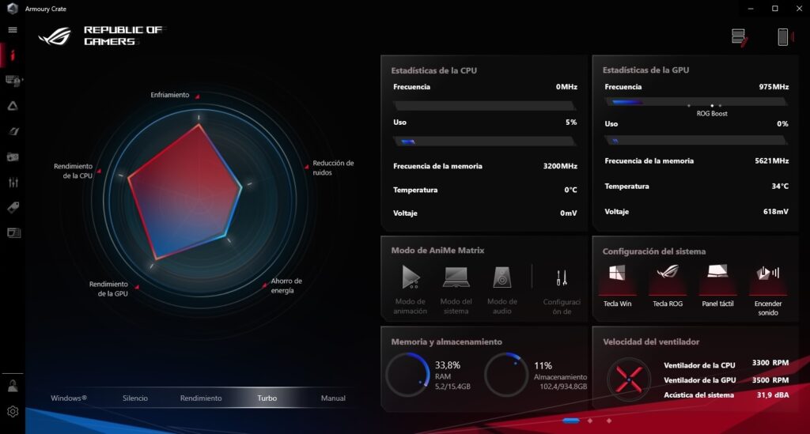Screen dimensions: 810x434
Task: Click the RAM 33,8% circular gauge
Action: tap(408, 376)
